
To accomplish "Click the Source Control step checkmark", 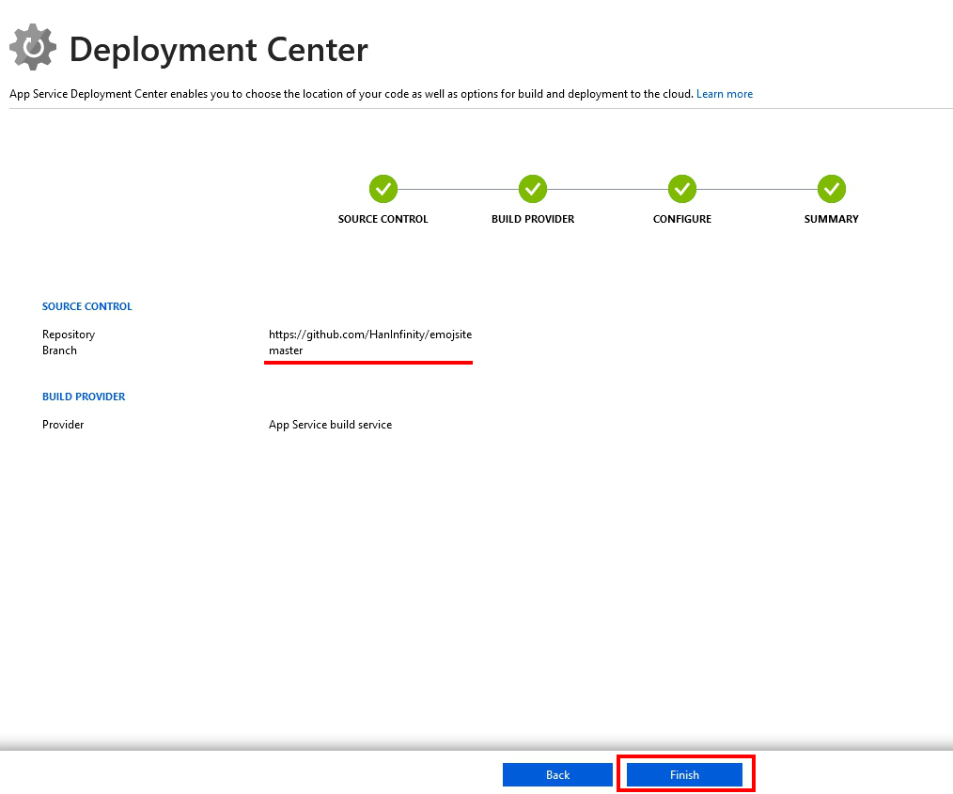I will pos(383,189).
